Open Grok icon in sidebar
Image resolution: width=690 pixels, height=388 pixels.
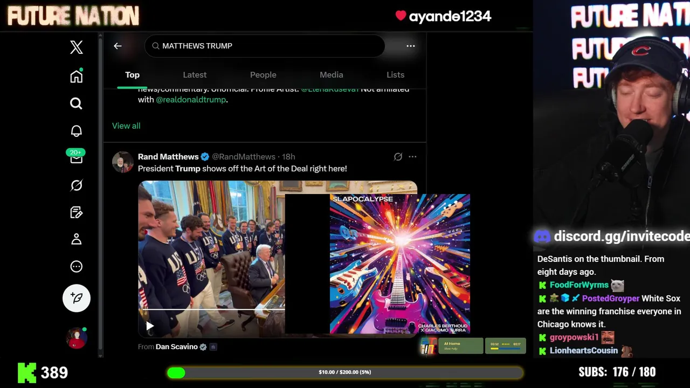click(77, 185)
